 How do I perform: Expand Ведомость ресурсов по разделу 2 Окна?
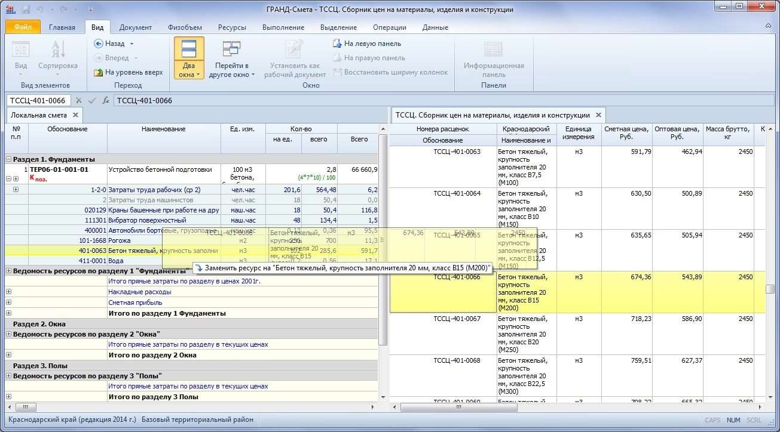coord(9,334)
